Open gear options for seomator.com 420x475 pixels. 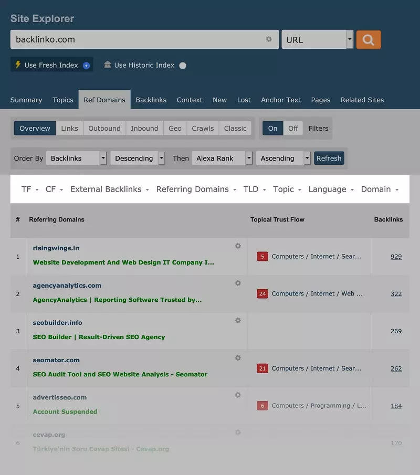(238, 357)
